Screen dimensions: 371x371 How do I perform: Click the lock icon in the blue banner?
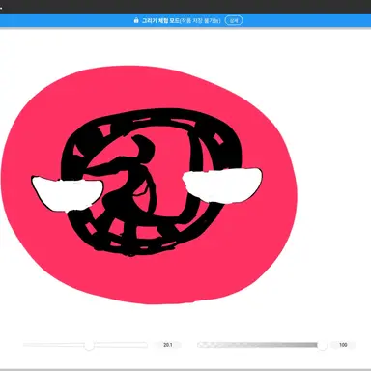click(136, 20)
